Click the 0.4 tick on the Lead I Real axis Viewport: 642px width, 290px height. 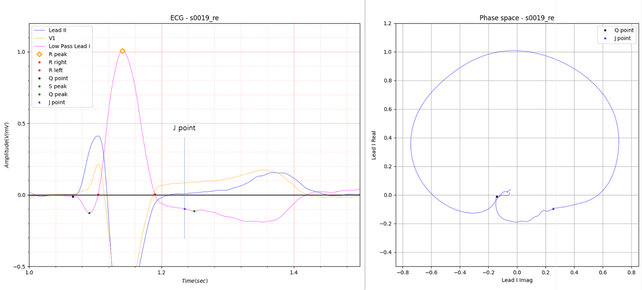tap(387, 138)
